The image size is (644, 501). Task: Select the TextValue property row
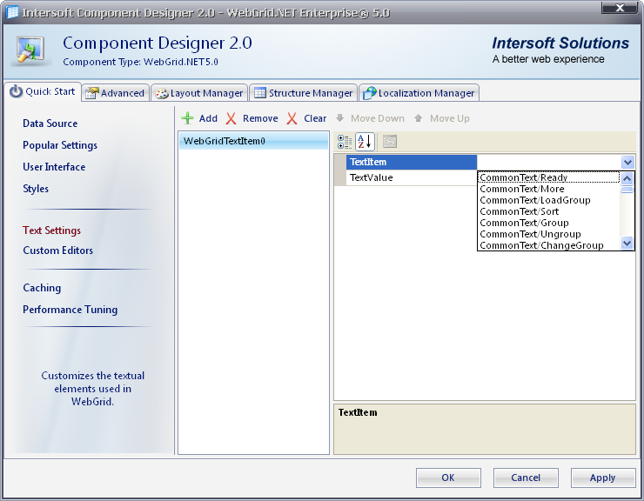[x=412, y=177]
